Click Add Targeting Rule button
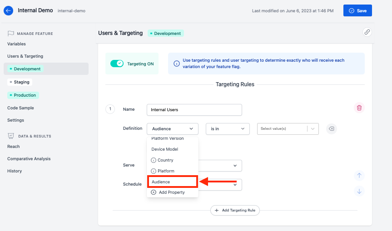This screenshot has width=392, height=231. tap(235, 210)
